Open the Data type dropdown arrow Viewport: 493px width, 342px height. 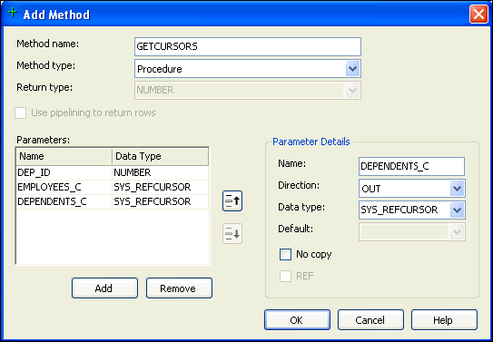[x=457, y=210]
